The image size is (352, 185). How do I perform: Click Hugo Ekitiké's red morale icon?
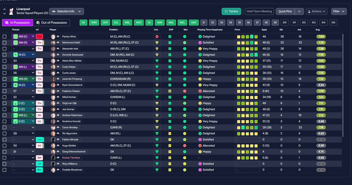coord(185,146)
